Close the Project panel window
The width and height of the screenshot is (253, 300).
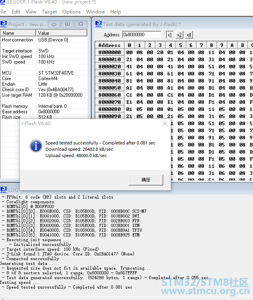(x=81, y=24)
